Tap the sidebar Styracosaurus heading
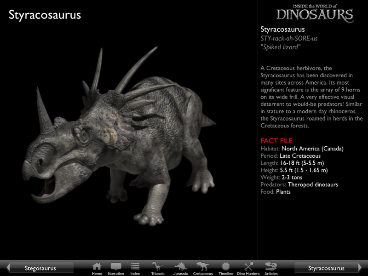This screenshot has width=368, height=276. 282,29
